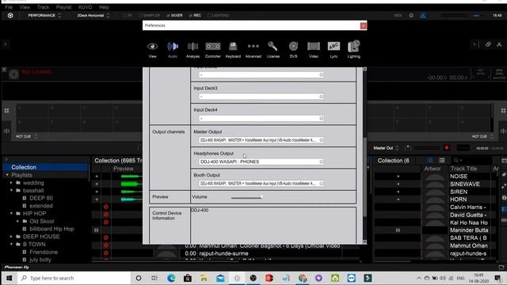Toggle the LIGHTING panel checkbox
The height and width of the screenshot is (285, 507).
click(209, 15)
